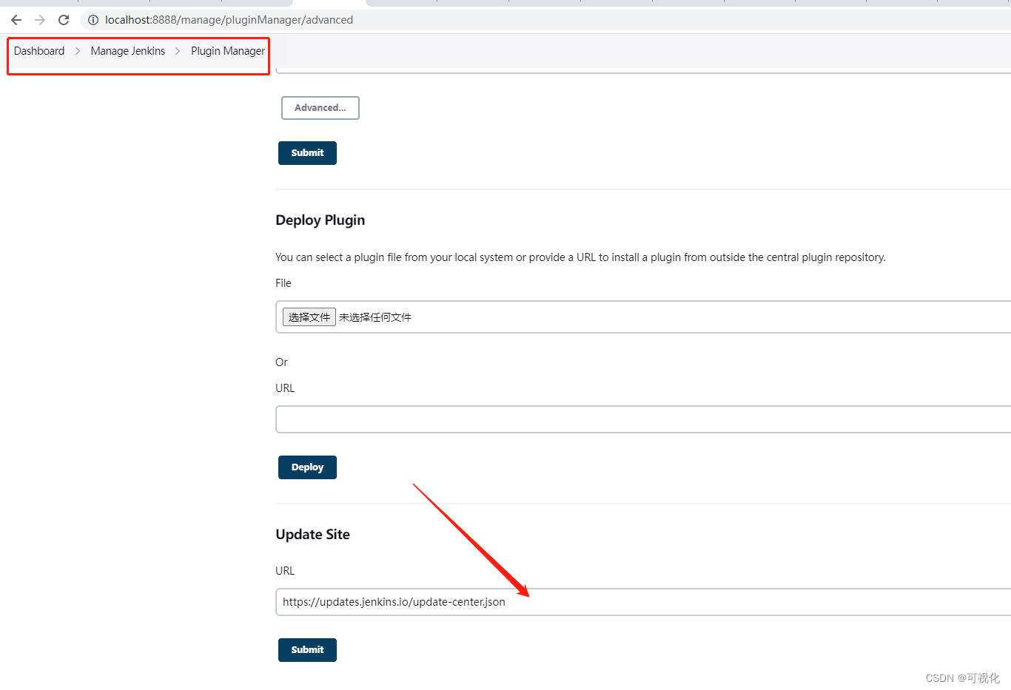Choose a plugin file with 选择文件 button
Viewport: 1011px width, 690px height.
point(309,317)
